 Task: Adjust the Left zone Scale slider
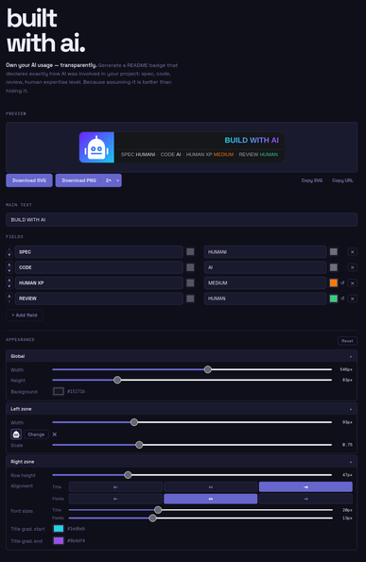pyautogui.click(x=192, y=445)
